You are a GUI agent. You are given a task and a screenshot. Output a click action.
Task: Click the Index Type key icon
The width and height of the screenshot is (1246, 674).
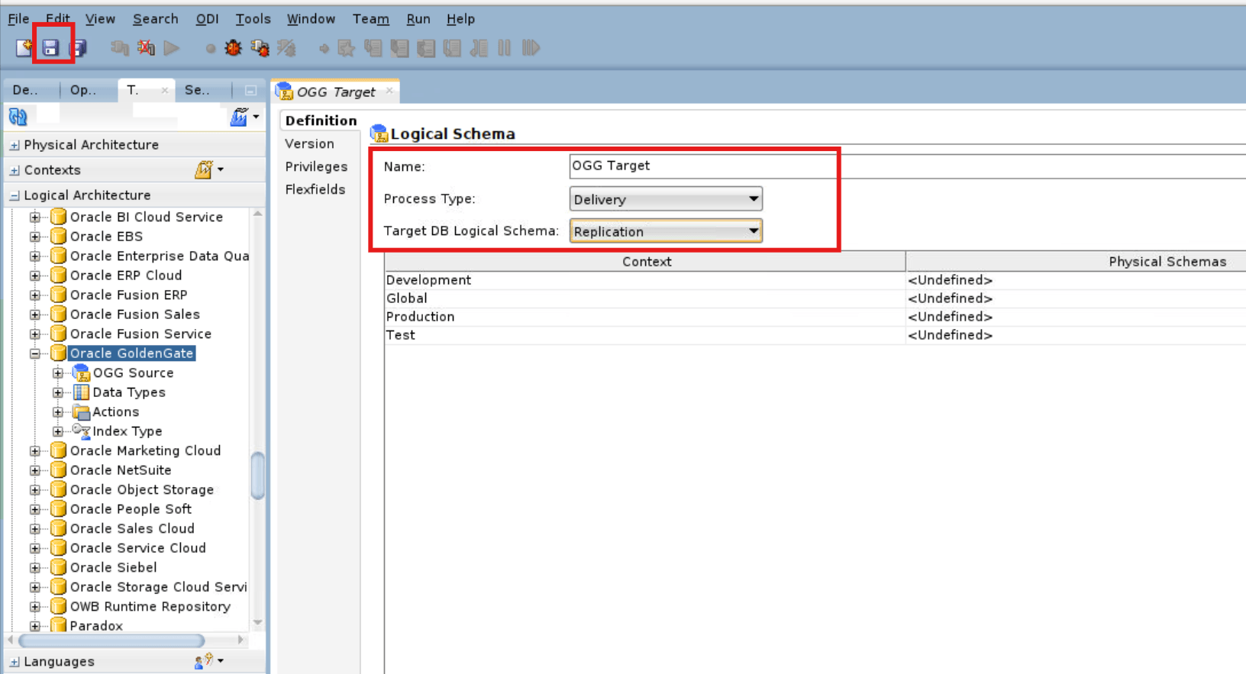click(x=81, y=431)
